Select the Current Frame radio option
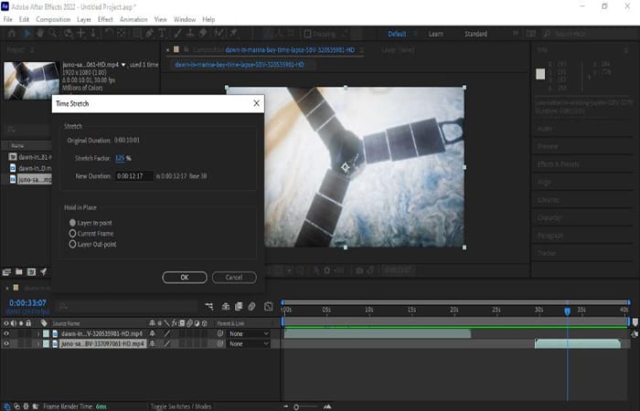640x411 pixels. tap(72, 233)
